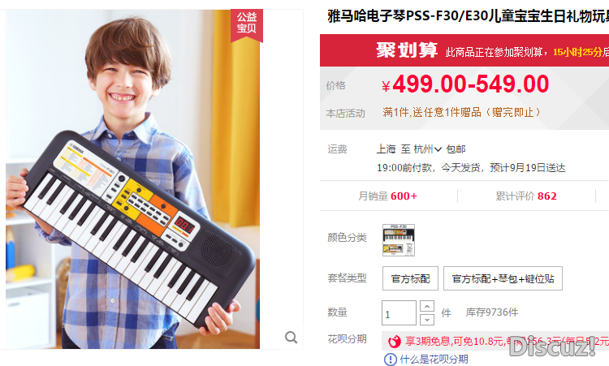Click the quantity input field
The image size is (609, 366).
tap(399, 312)
